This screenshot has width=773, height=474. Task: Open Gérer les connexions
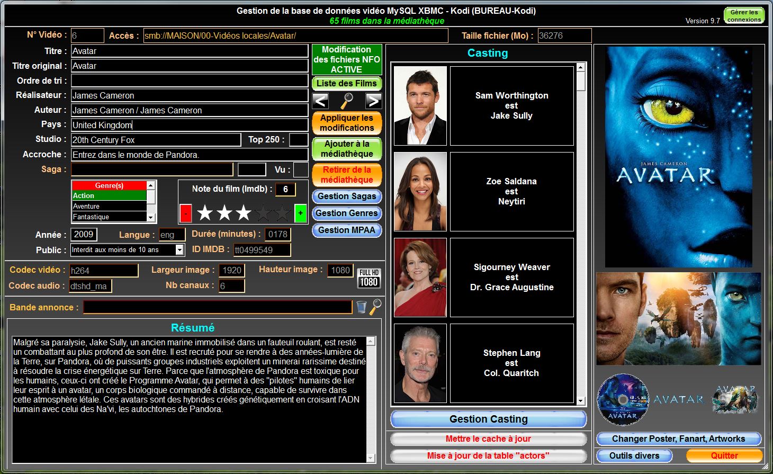pyautogui.click(x=744, y=16)
